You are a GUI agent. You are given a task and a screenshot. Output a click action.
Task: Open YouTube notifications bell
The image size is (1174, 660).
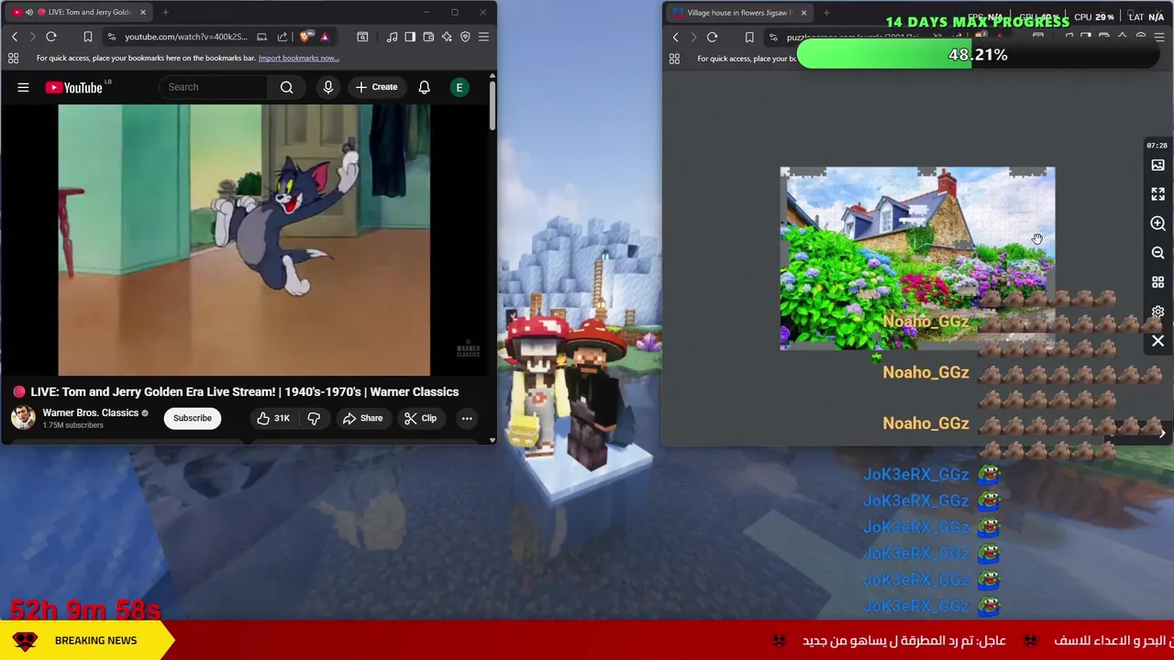click(424, 87)
